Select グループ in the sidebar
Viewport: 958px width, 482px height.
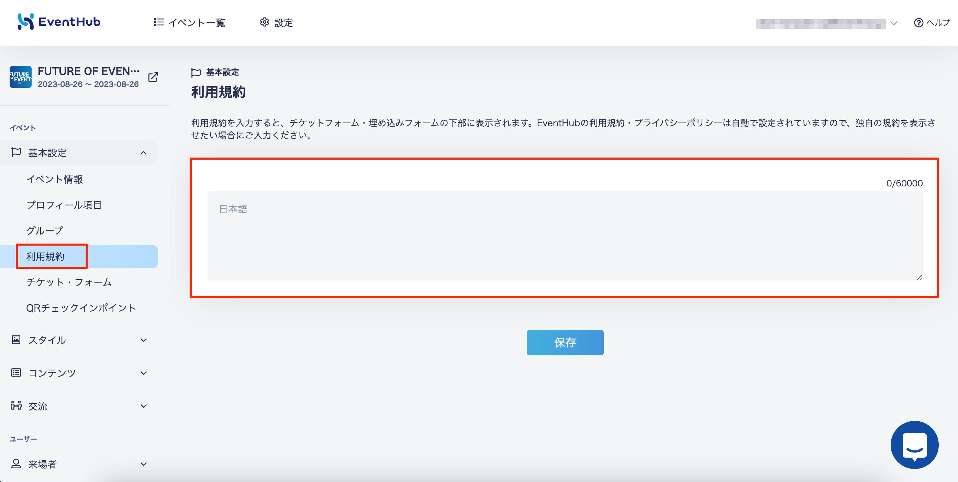pyautogui.click(x=45, y=230)
